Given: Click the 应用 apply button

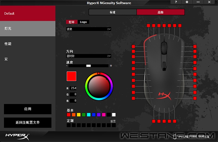Looking at the screenshot, I should click(28, 109).
